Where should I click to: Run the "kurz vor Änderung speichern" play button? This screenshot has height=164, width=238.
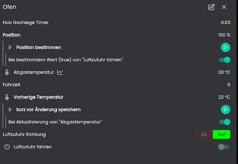tap(225, 109)
